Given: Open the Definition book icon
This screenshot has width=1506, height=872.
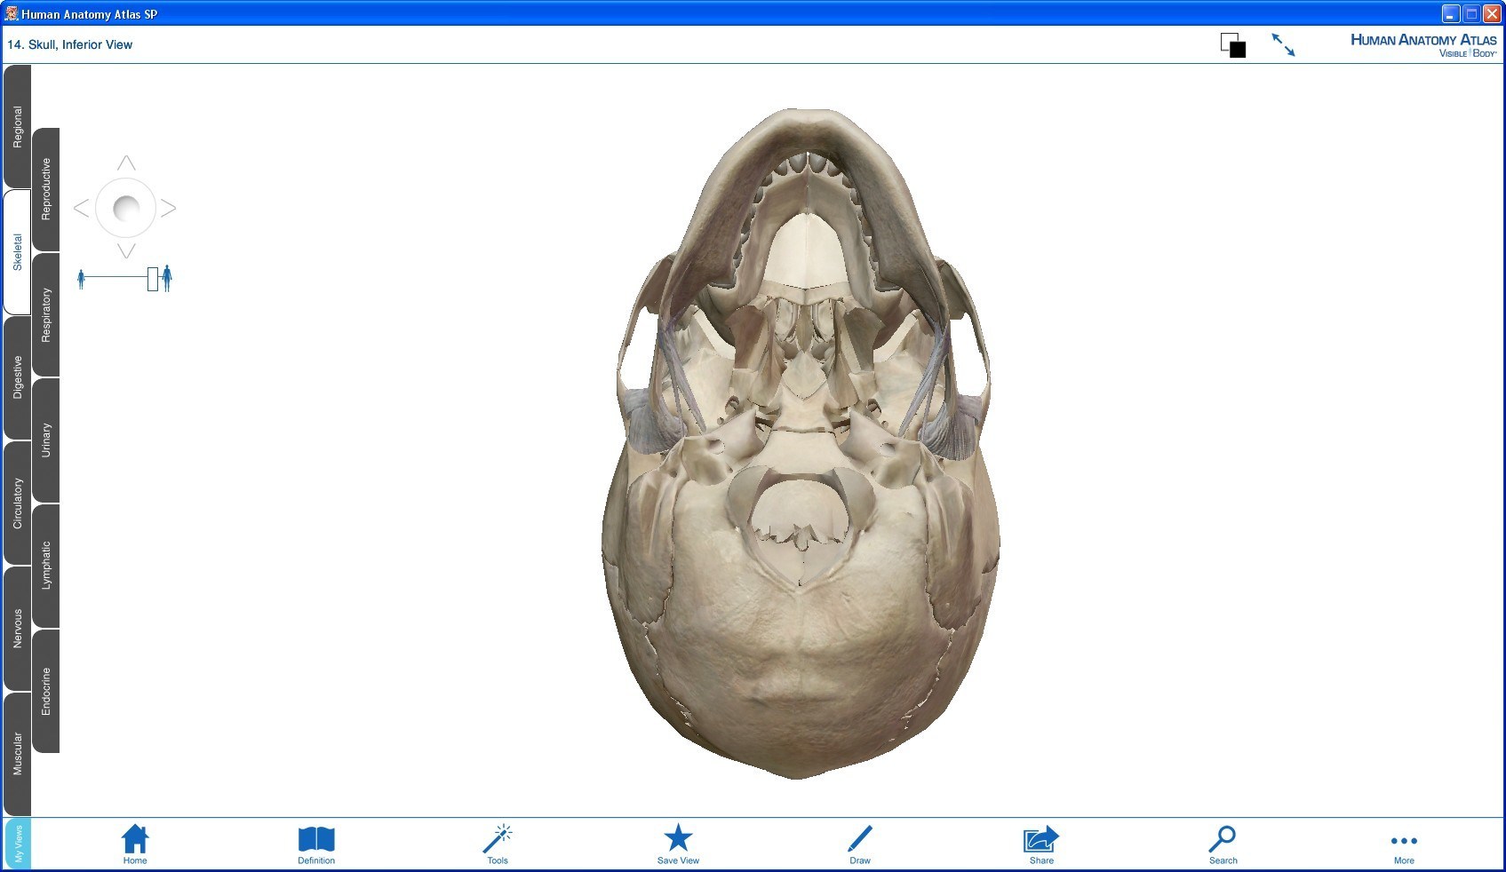Looking at the screenshot, I should (x=316, y=844).
